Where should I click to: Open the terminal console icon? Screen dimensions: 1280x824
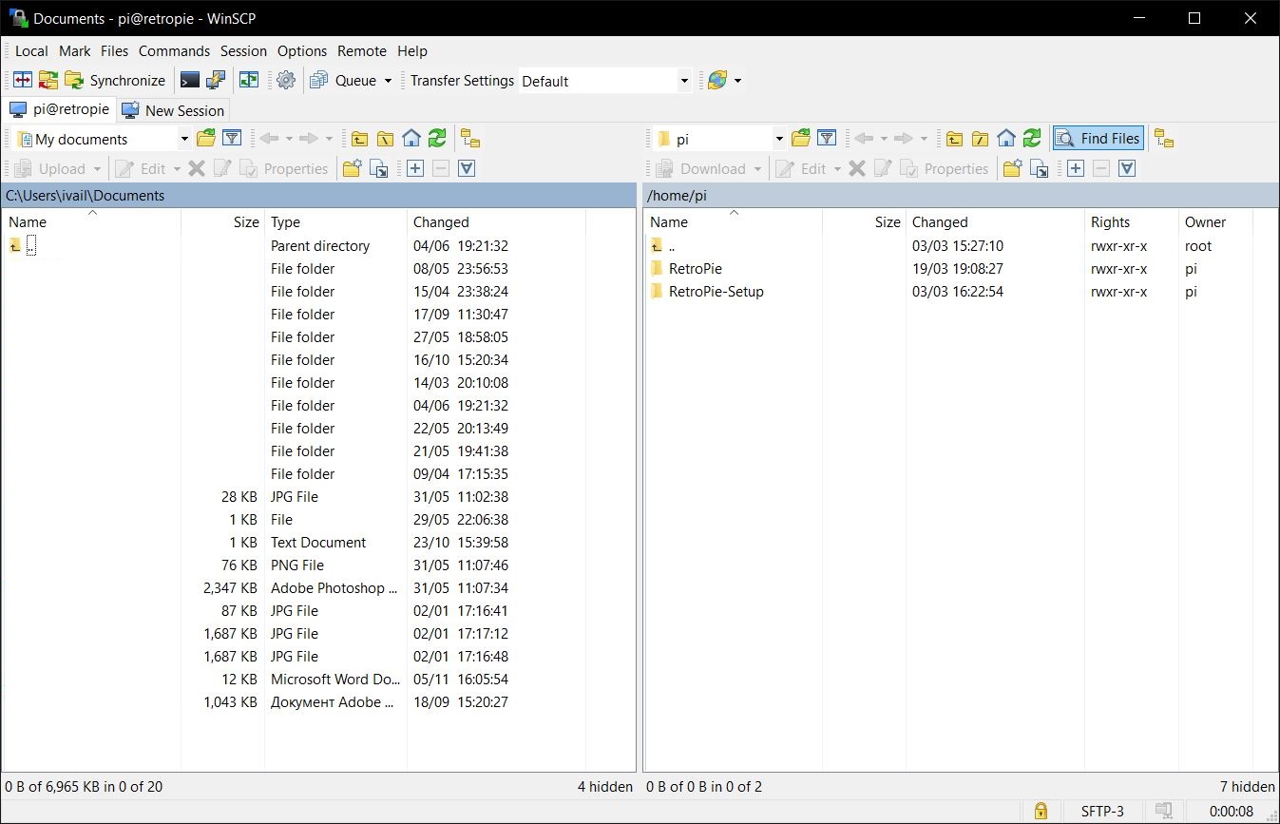190,81
